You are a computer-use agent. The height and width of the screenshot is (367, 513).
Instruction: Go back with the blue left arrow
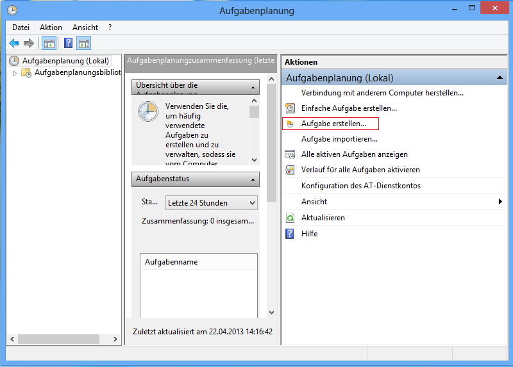pos(14,43)
